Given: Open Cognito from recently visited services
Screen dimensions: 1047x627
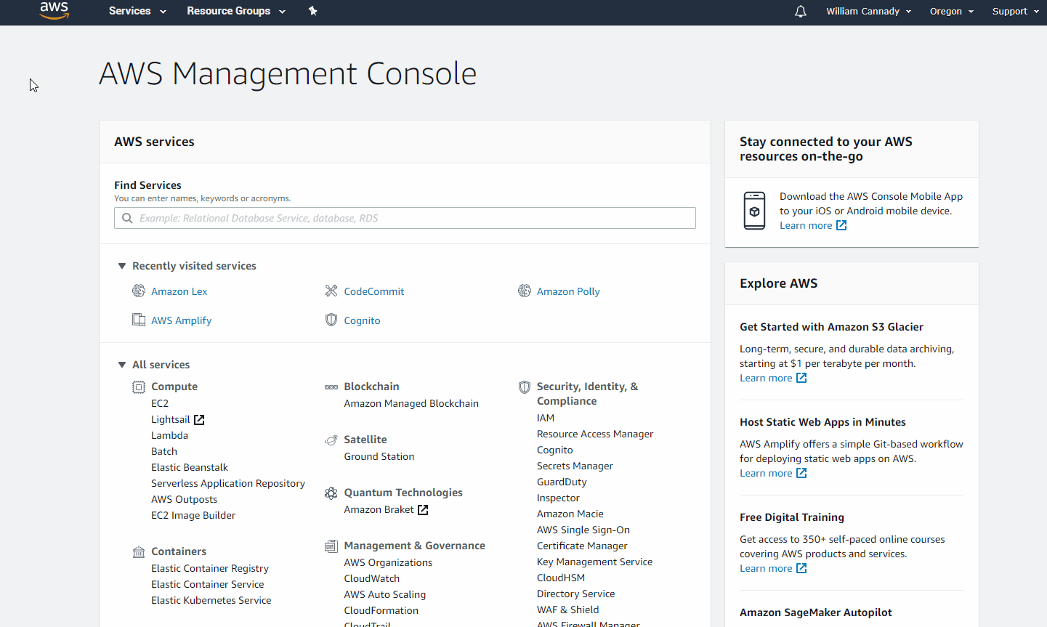Looking at the screenshot, I should tap(362, 320).
